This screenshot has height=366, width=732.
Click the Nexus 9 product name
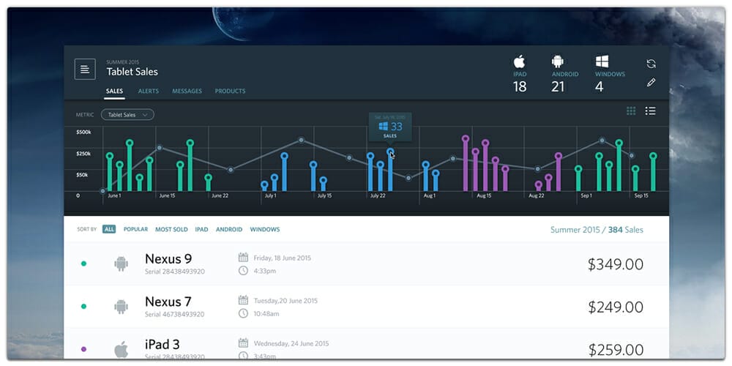click(168, 258)
